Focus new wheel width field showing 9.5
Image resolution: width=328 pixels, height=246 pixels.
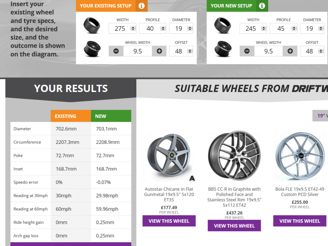click(x=268, y=51)
